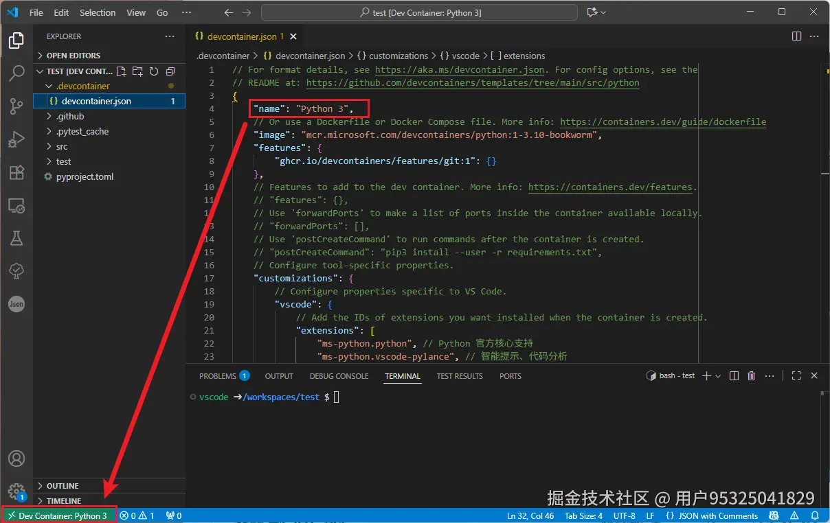Open the Explorer view in activity bar
Screen dimensions: 830x523
[x=16, y=40]
